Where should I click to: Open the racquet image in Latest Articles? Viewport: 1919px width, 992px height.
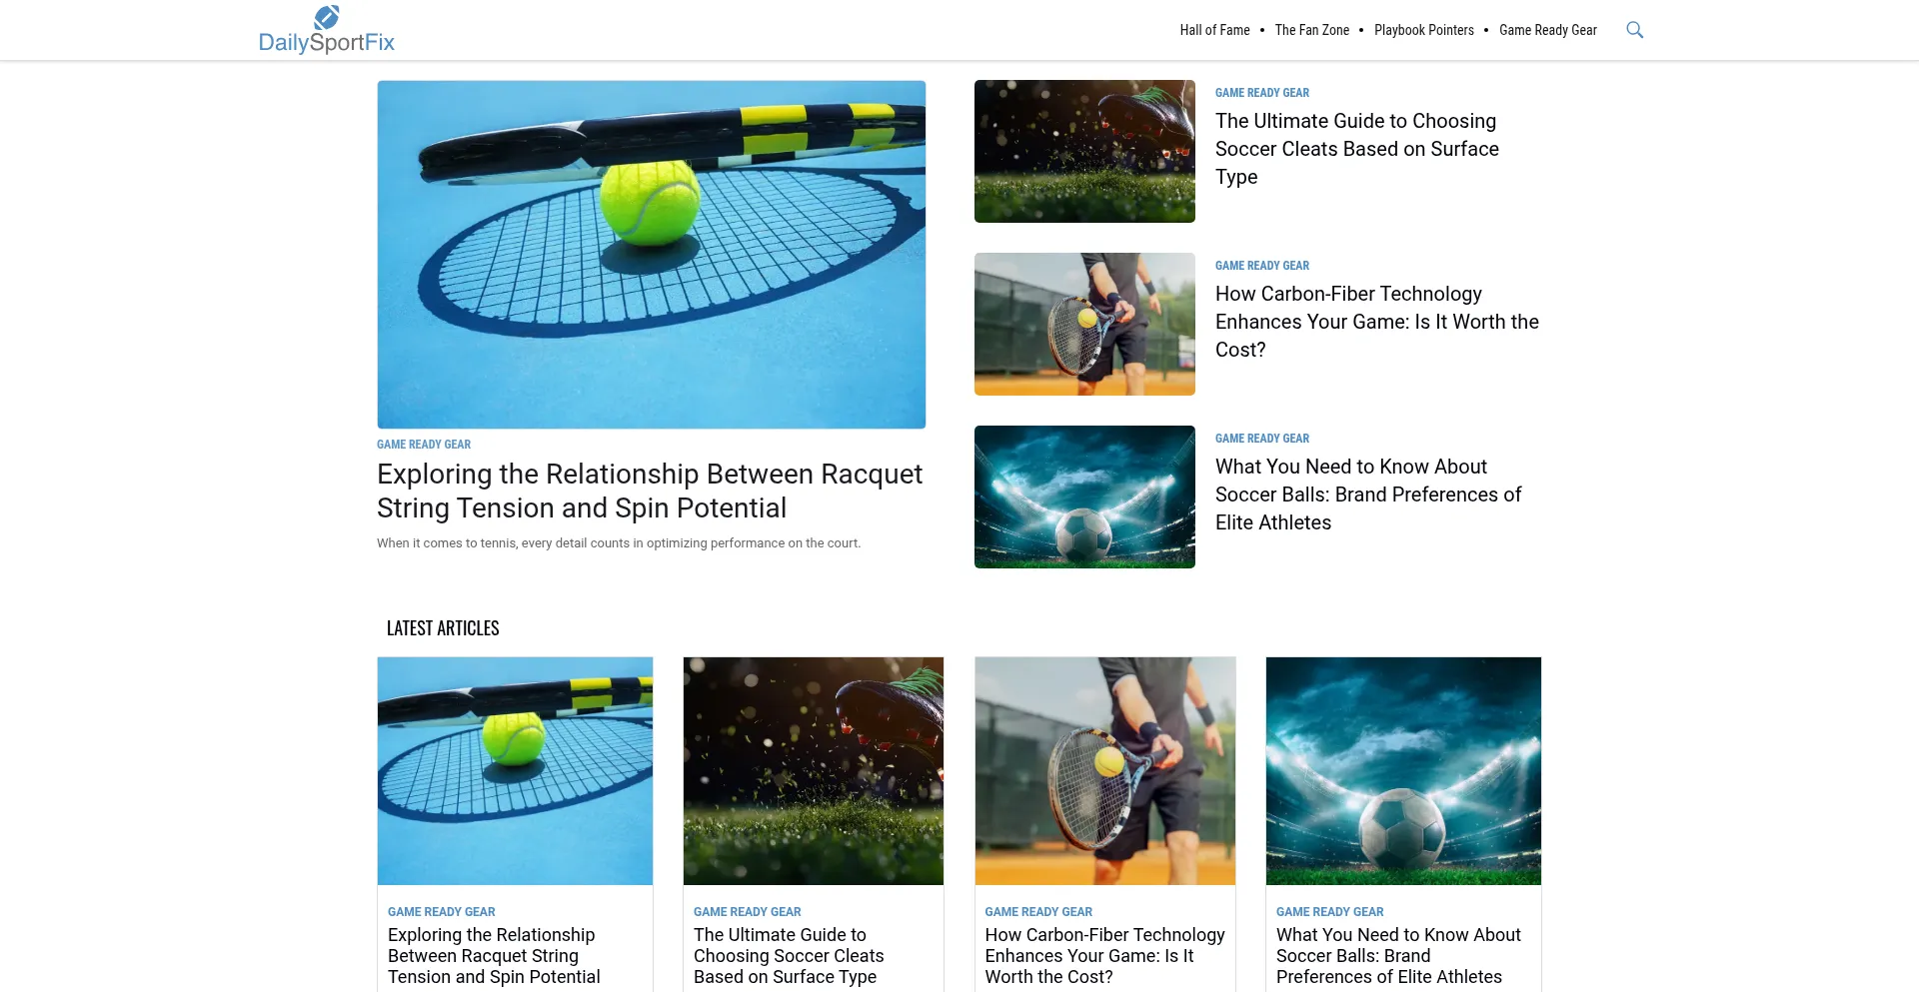(x=515, y=770)
